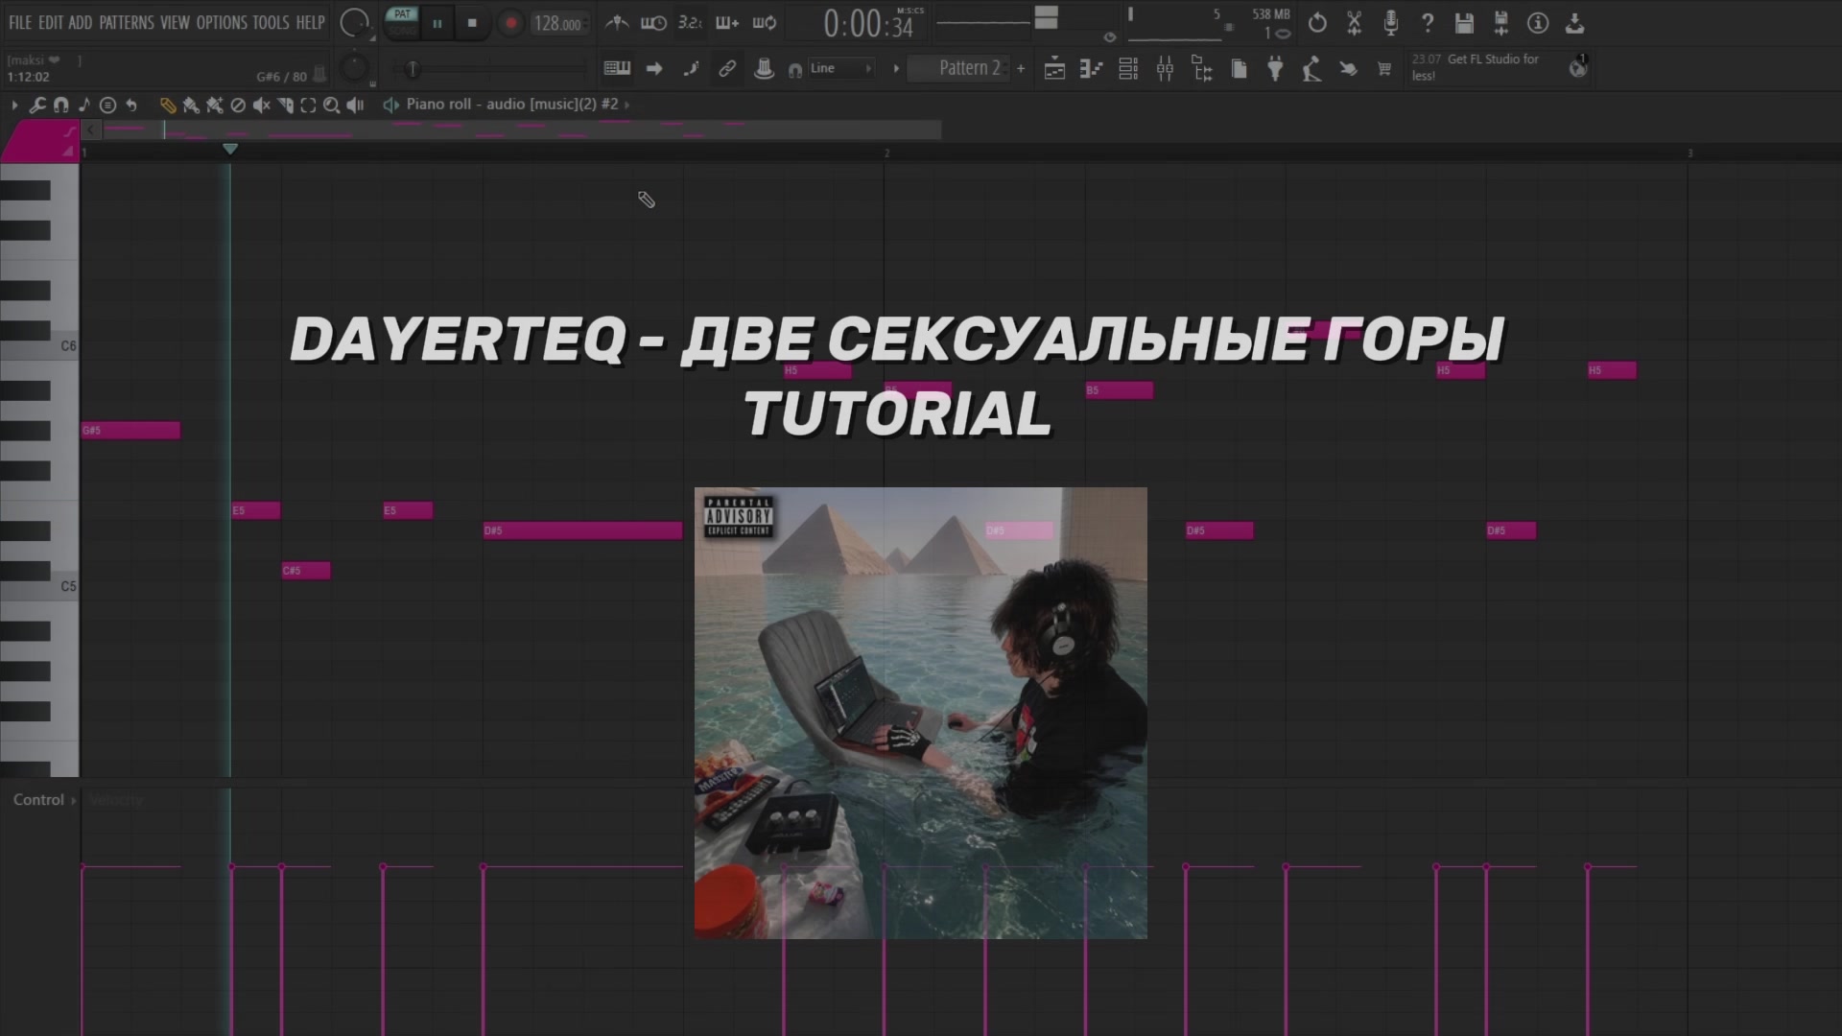
Task: Open the Browser view icon
Action: pos(1202,68)
